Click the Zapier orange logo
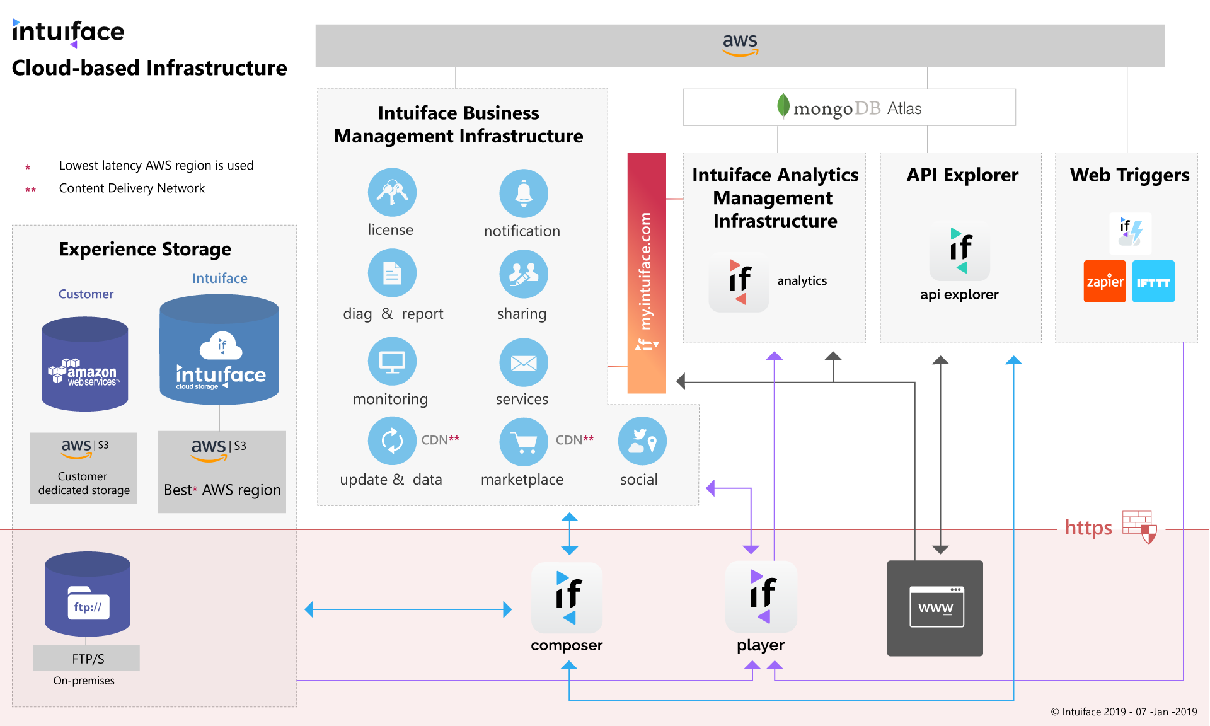This screenshot has height=726, width=1210. click(x=1105, y=281)
